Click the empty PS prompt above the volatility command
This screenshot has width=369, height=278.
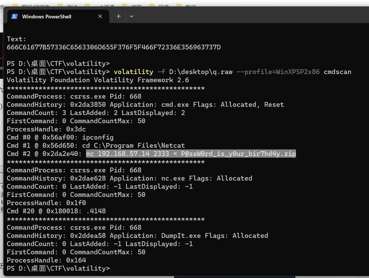pyautogui.click(x=58, y=64)
